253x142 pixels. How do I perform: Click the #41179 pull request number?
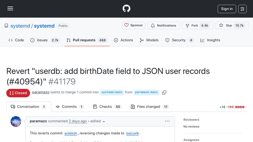[x=62, y=82]
